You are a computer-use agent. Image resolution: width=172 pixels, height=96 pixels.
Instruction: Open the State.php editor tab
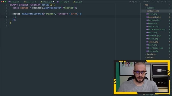(63, 2)
